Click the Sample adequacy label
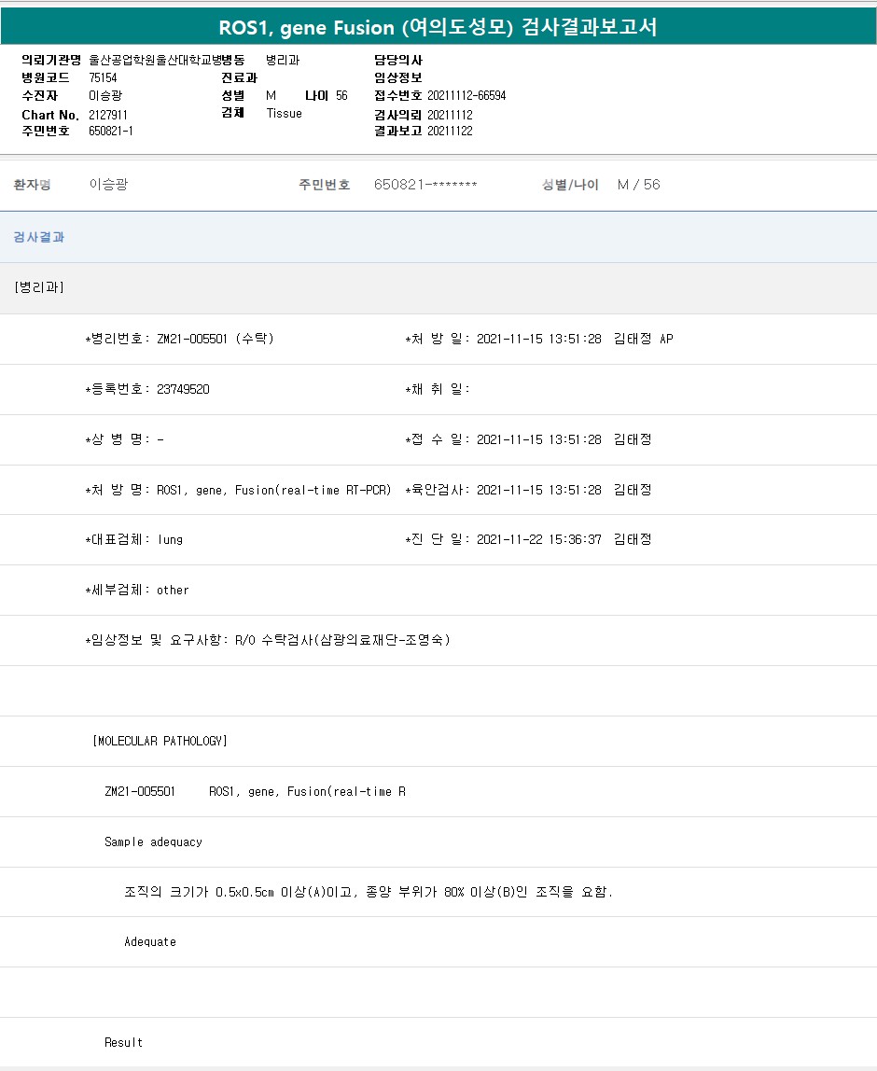 [x=153, y=842]
